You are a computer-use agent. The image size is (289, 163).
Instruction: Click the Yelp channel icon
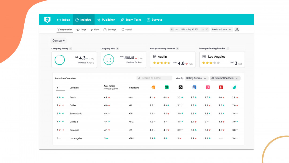[x=221, y=87]
